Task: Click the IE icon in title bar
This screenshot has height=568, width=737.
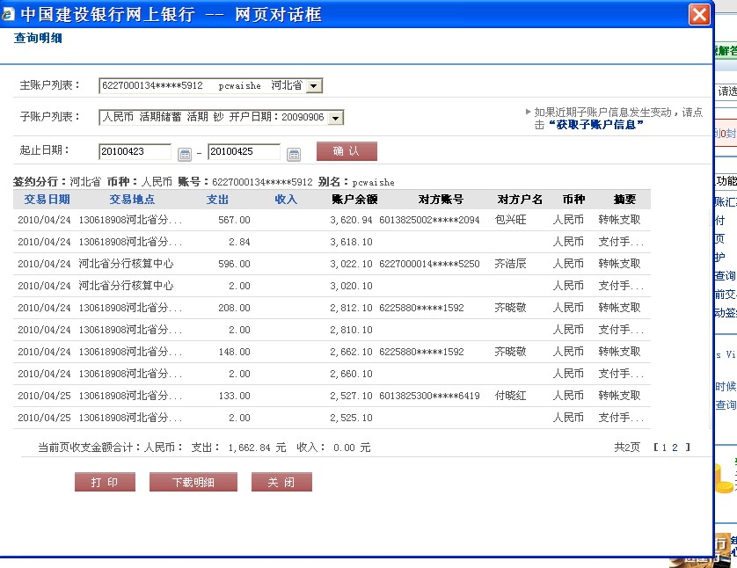Action: (x=8, y=15)
